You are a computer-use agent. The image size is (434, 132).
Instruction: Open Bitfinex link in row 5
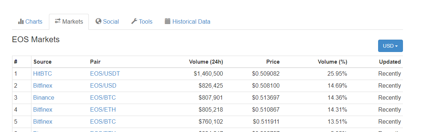[43, 122]
